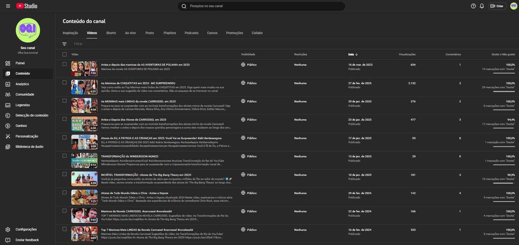This screenshot has width=519, height=245.
Task: Open Analytics from the sidebar
Action: [x=22, y=84]
